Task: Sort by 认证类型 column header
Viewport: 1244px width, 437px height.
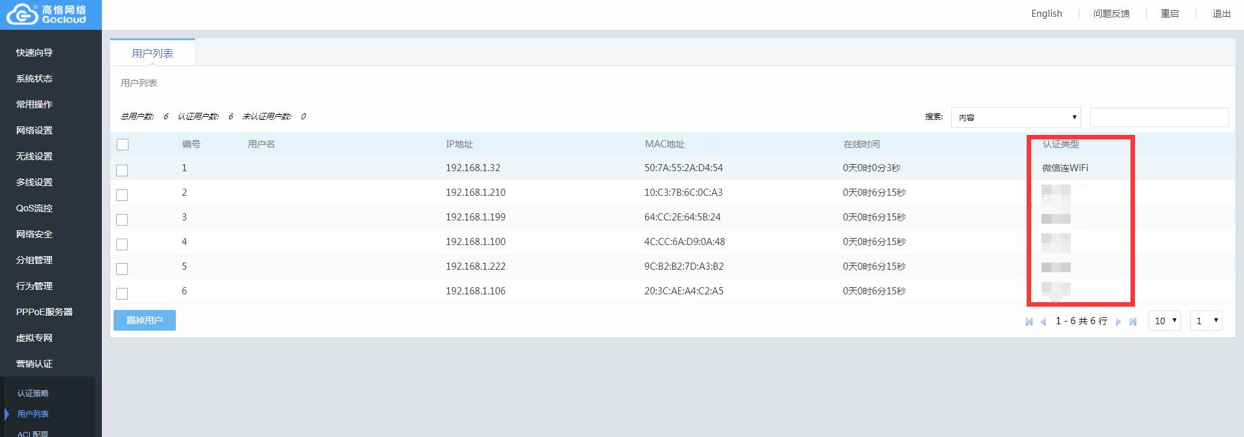Action: click(1060, 144)
